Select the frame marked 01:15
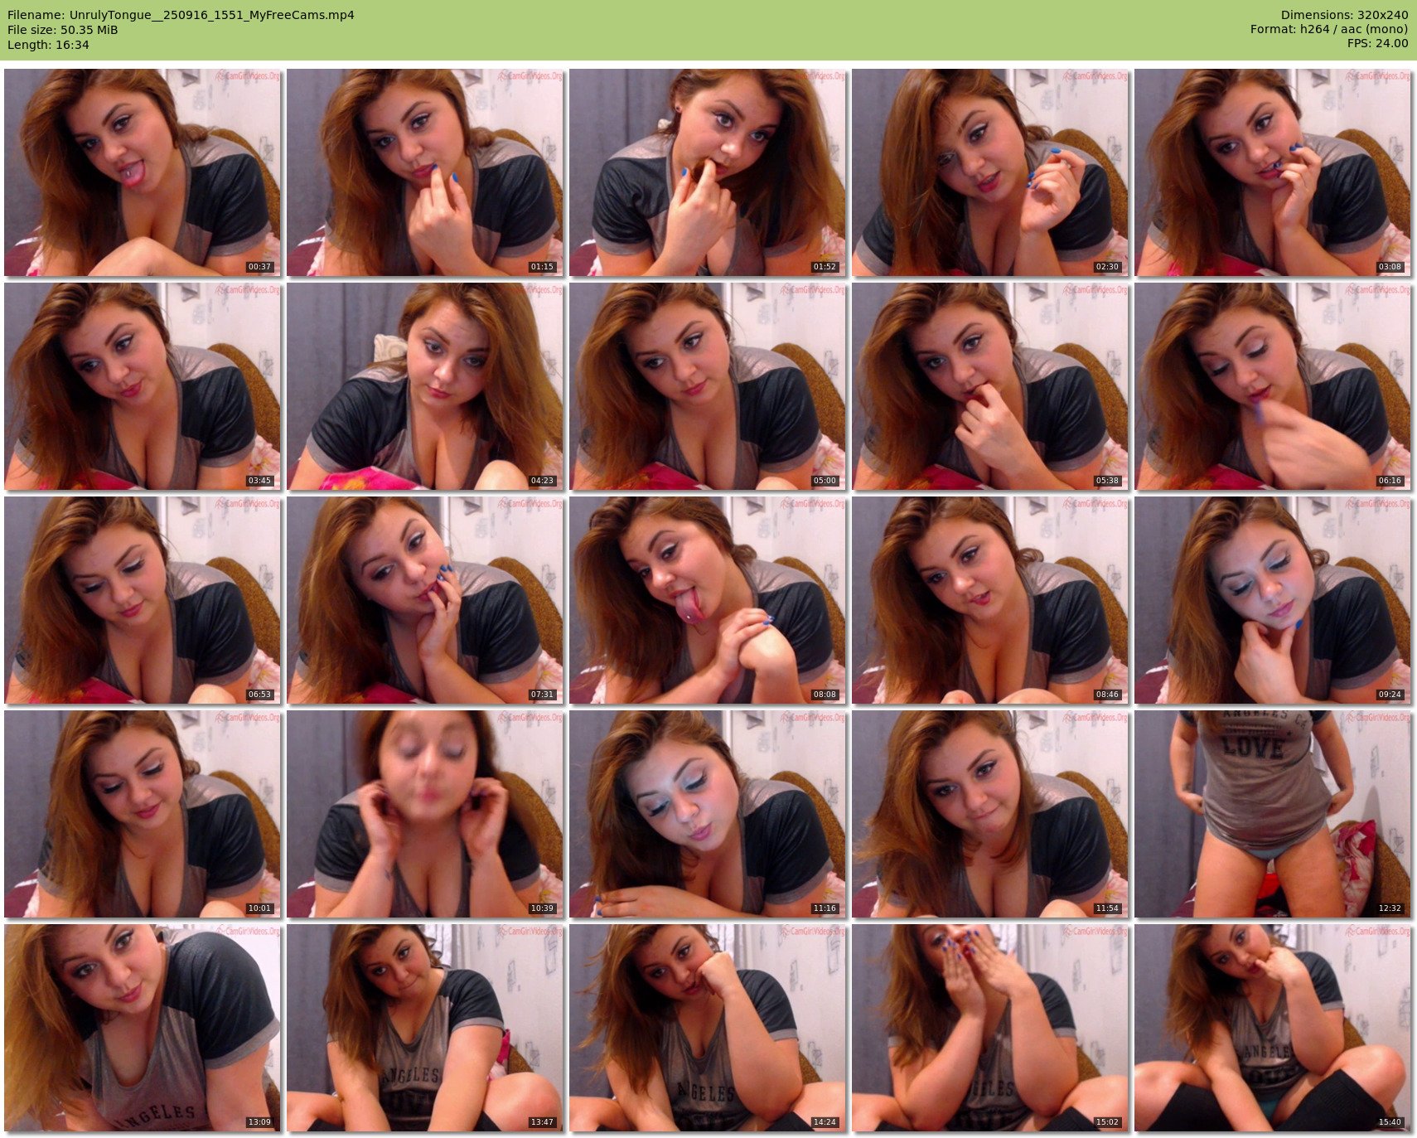 coord(424,172)
